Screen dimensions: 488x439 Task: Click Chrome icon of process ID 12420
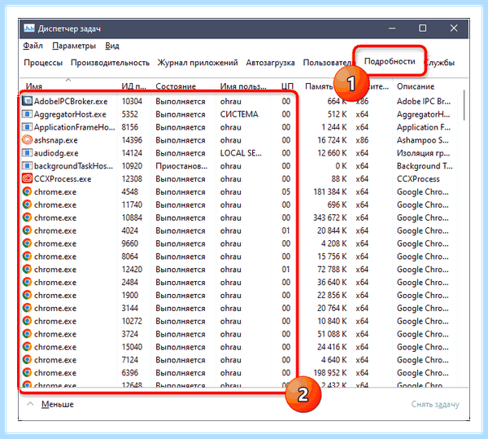(x=28, y=270)
